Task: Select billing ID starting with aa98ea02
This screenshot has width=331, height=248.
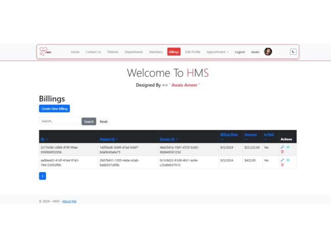Action: click(x=60, y=163)
